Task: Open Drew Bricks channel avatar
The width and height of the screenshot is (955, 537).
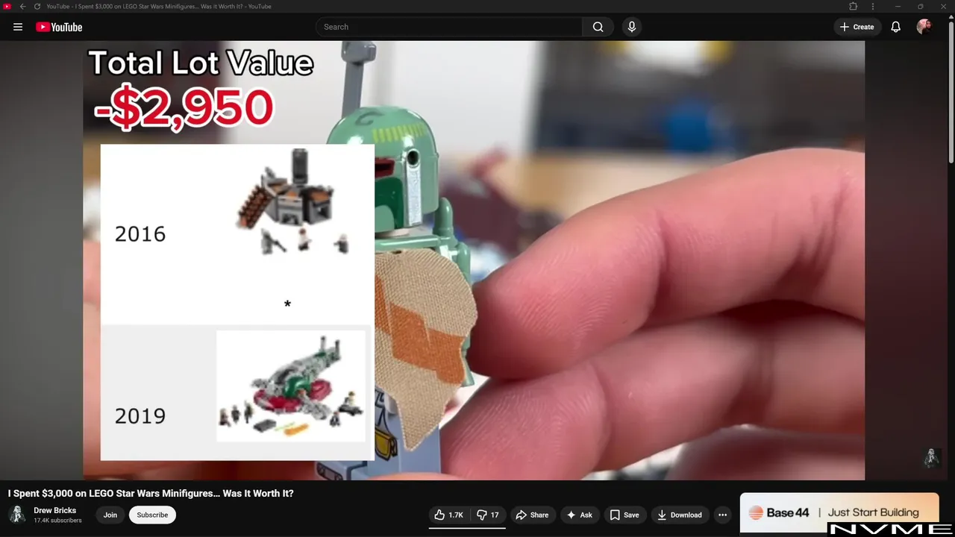Action: pos(17,515)
